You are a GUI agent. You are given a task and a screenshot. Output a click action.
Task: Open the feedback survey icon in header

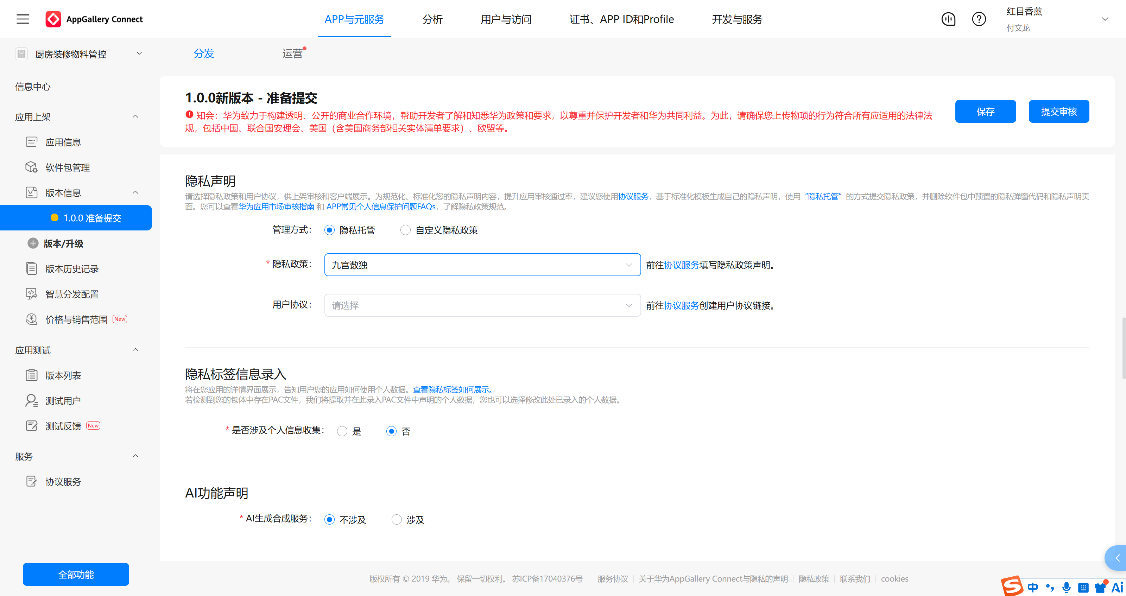coord(948,19)
